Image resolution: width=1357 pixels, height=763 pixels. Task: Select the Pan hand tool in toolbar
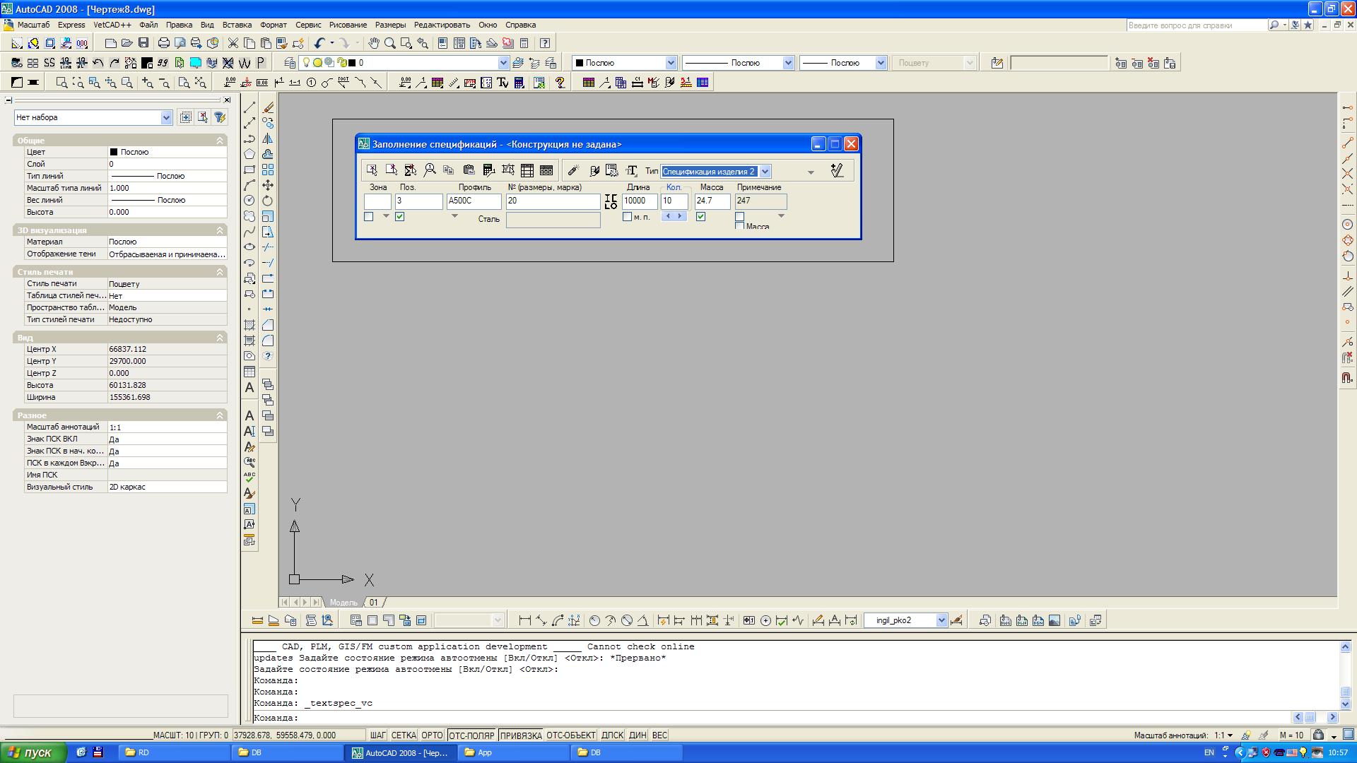pos(373,43)
